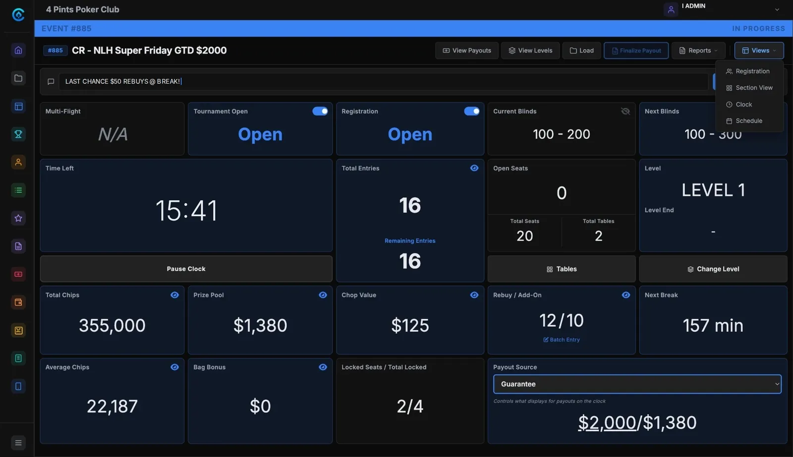Image resolution: width=793 pixels, height=457 pixels.
Task: Click the orange person icon in the sidebar
Action: point(18,162)
